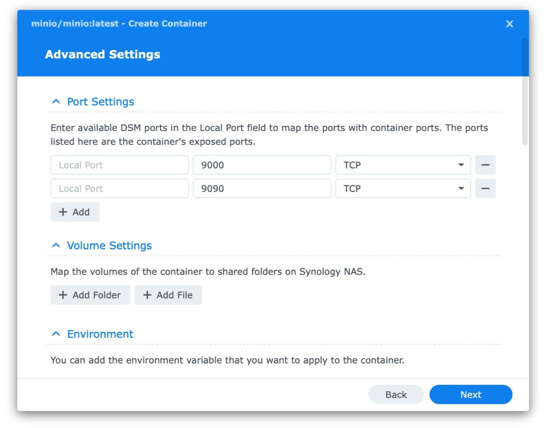Focus Local Port field for 9000
The image size is (547, 428).
point(119,165)
